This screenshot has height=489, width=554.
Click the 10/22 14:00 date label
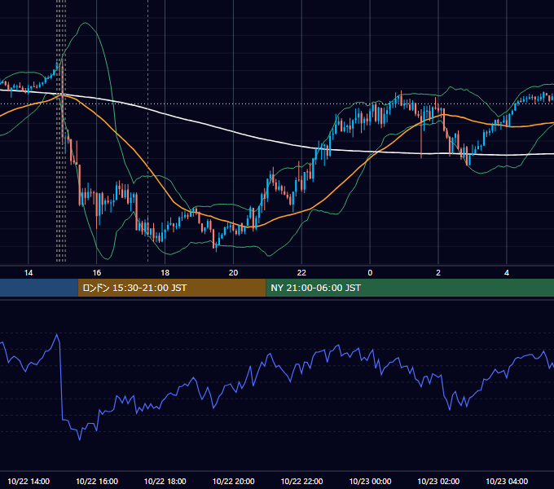29,482
